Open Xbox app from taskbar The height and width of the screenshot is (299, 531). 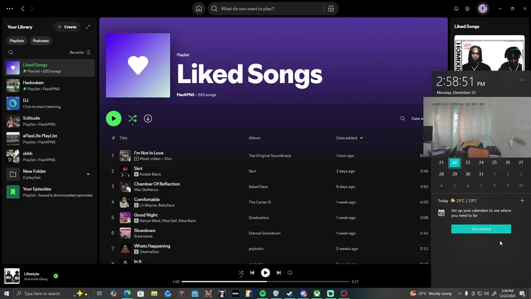coord(317,294)
